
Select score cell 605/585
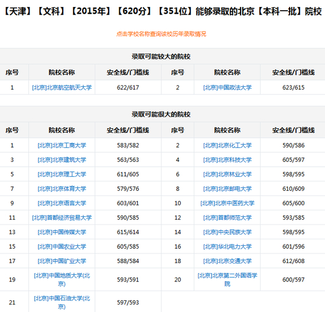(128, 246)
